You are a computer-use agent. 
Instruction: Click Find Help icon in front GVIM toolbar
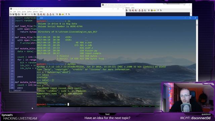[x=69, y=14]
